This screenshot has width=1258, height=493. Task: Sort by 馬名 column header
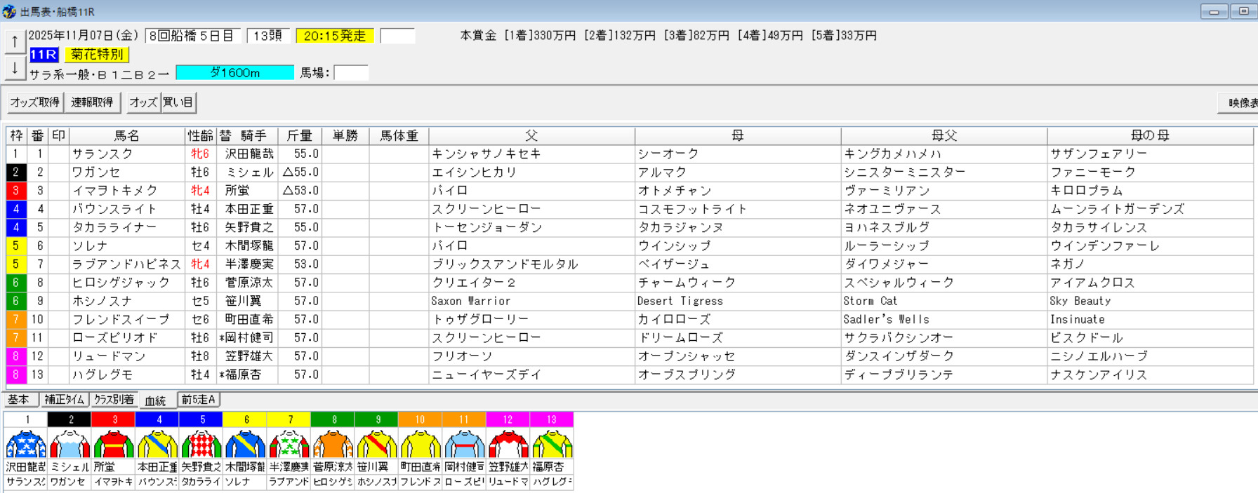(127, 136)
